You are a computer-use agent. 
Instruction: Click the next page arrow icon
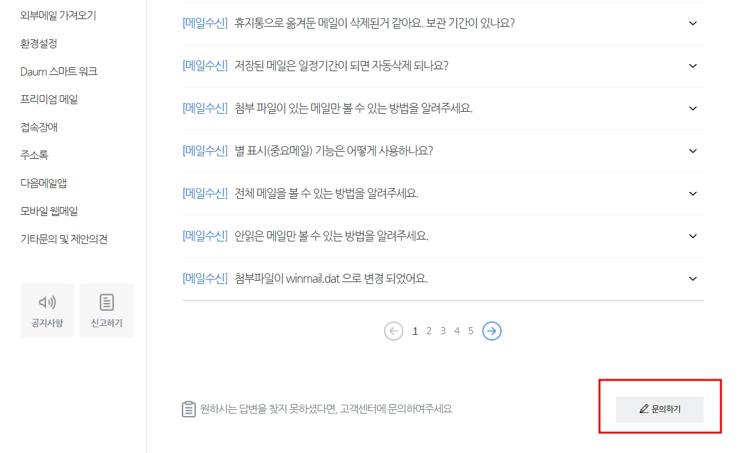pos(491,330)
